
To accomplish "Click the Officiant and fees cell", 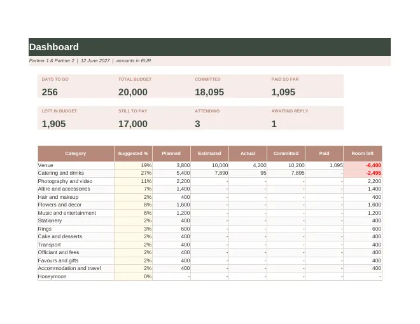I will 76,253.
